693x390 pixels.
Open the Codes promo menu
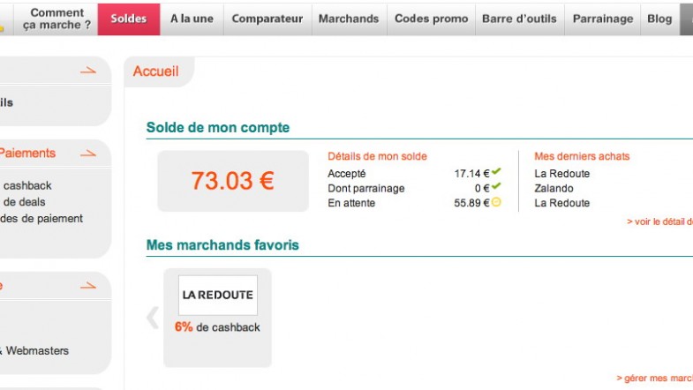pos(431,19)
